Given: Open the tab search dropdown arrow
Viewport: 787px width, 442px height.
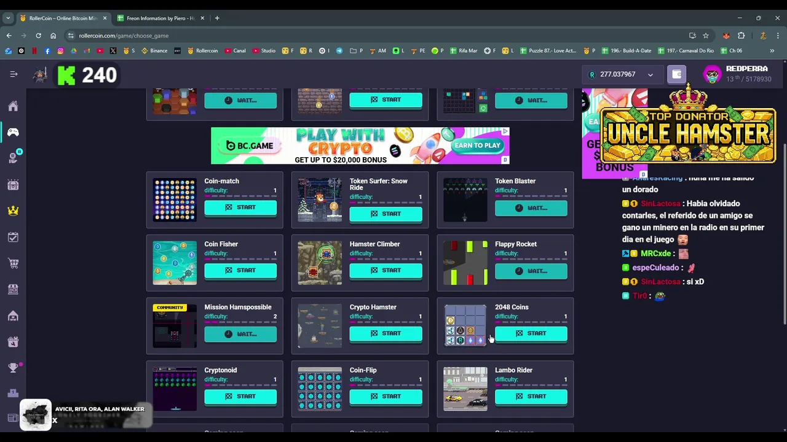Looking at the screenshot, I should click(8, 18).
